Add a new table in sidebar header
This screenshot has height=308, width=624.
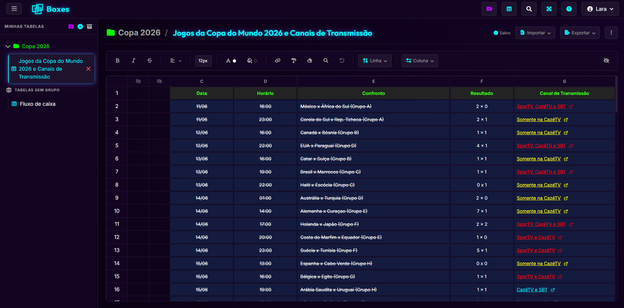coord(80,27)
